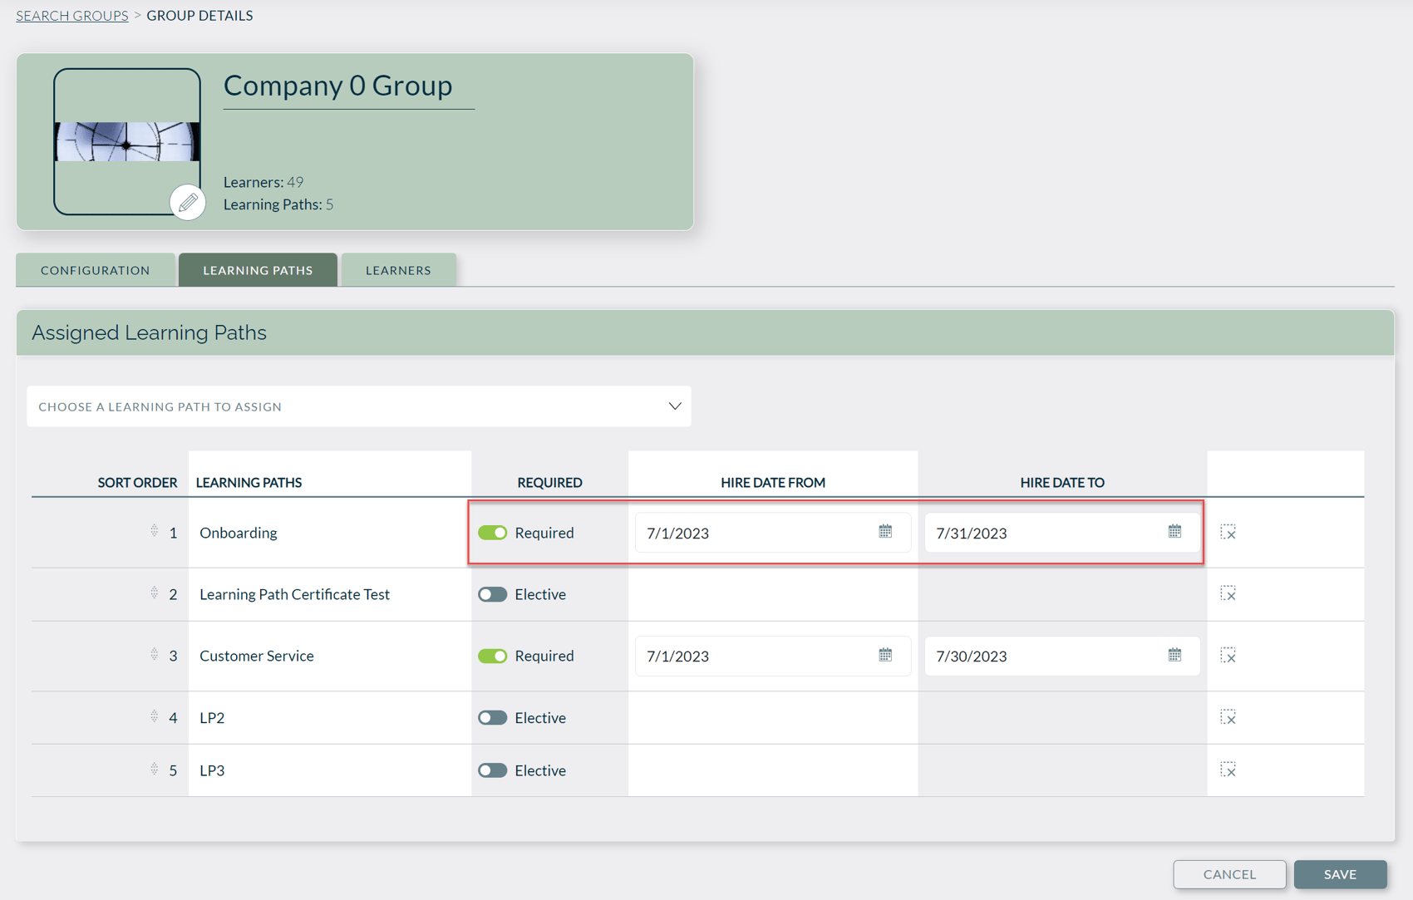The height and width of the screenshot is (900, 1413).
Task: Click Customer Service Hire Date From field
Action: (x=773, y=656)
